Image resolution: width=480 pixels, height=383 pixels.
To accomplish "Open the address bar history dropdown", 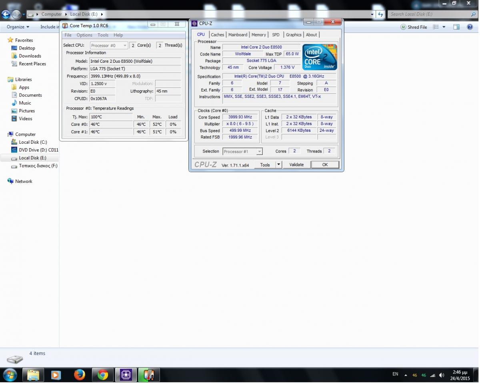I will [x=372, y=14].
